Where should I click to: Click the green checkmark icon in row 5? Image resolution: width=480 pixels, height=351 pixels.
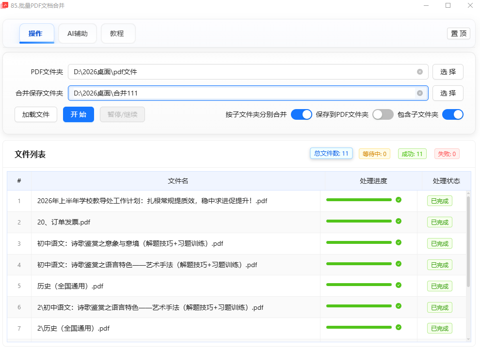399,285
